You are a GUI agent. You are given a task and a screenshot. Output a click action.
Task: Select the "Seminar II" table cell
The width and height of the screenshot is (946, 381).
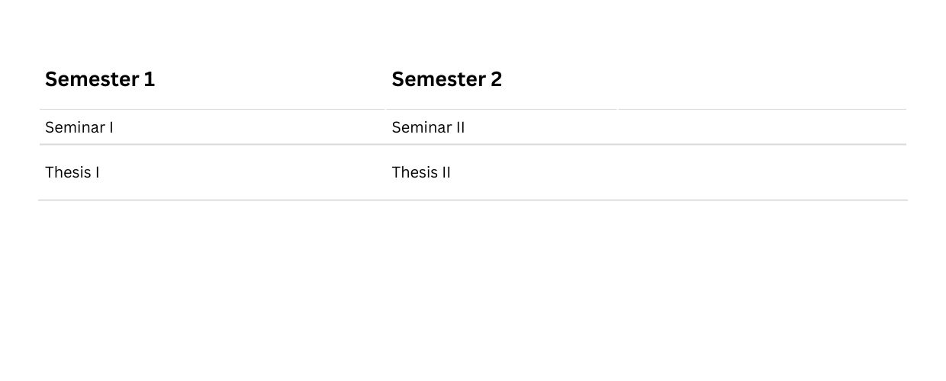point(501,127)
